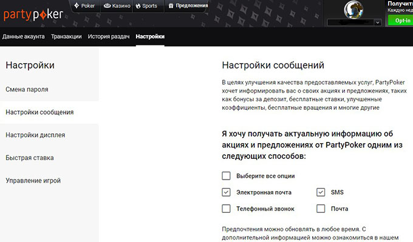413x242 pixels.
Task: Switch to История раздач tab
Action: (109, 36)
